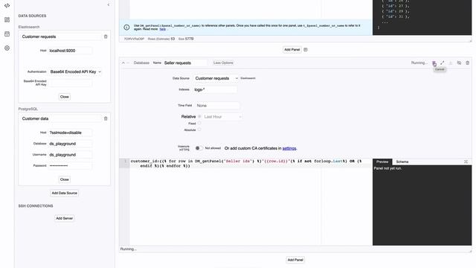Click the icon beside upper Add Panel
The height and width of the screenshot is (268, 476).
coord(306,50)
